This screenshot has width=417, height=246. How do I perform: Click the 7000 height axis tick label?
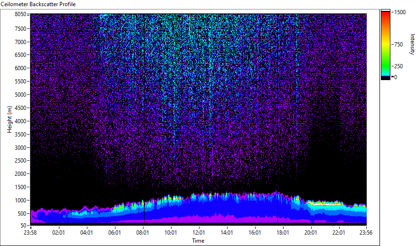(20, 42)
